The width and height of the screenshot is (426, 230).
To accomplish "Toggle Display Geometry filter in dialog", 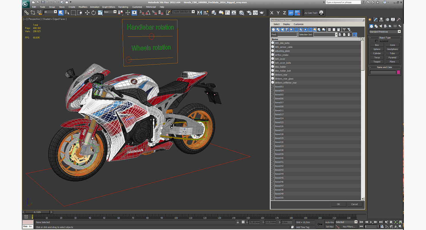I will click(x=273, y=30).
